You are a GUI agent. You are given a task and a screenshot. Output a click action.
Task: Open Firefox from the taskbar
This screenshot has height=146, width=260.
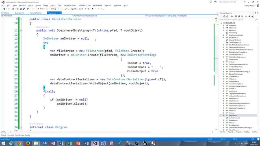pyautogui.click(x=28, y=143)
